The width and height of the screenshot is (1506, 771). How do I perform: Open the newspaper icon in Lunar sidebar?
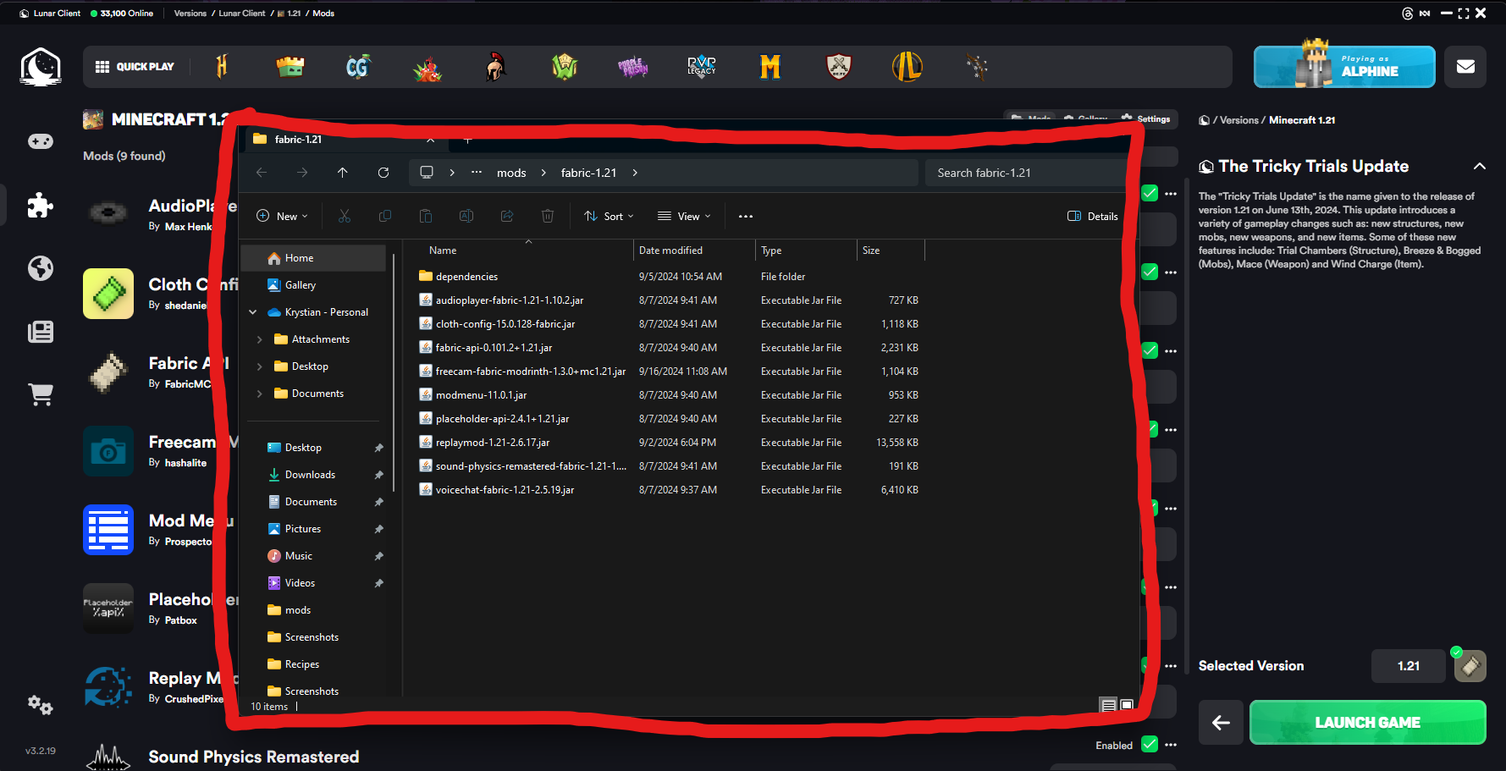coord(41,332)
